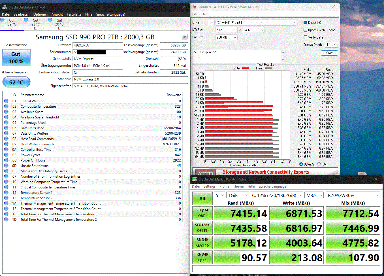Screen dimensions: 384x276
Task: Click the status orb for drive E:
Action: pos(50,20)
